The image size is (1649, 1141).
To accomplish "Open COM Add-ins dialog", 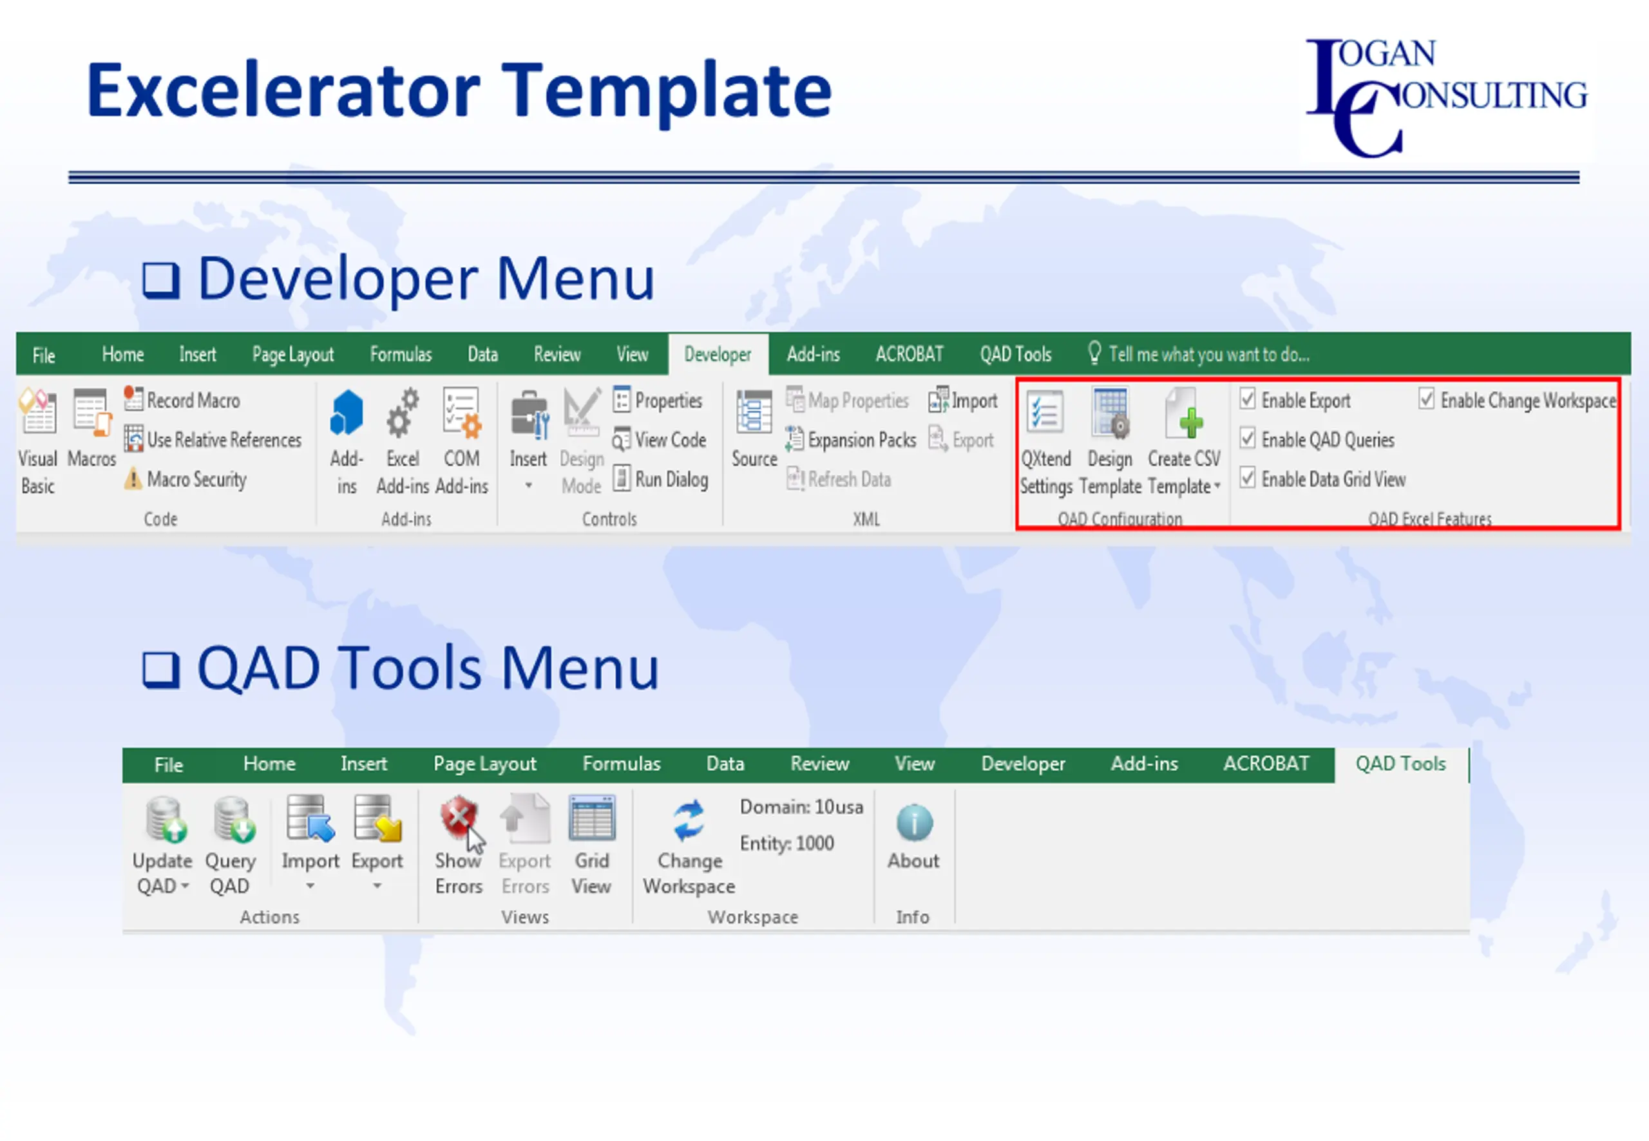I will [461, 441].
